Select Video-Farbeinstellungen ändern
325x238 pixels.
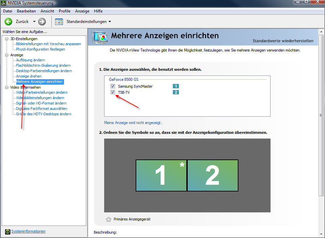pos(42,92)
